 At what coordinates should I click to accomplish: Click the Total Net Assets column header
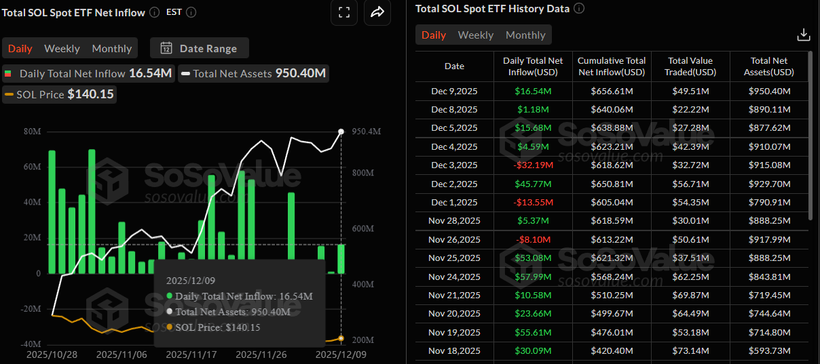point(771,66)
